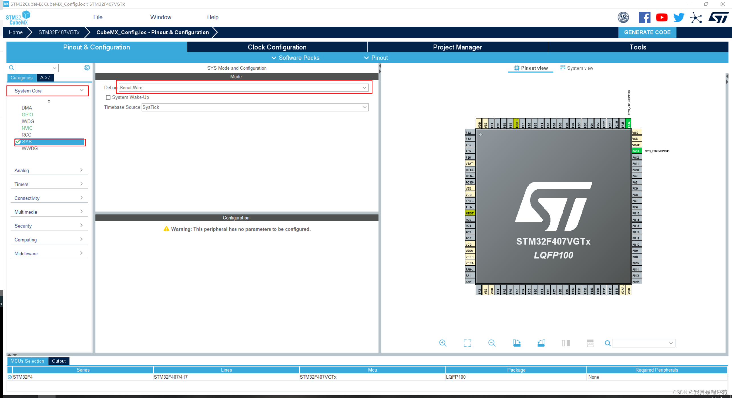
Task: Open the ST Facebook page icon
Action: [x=645, y=17]
